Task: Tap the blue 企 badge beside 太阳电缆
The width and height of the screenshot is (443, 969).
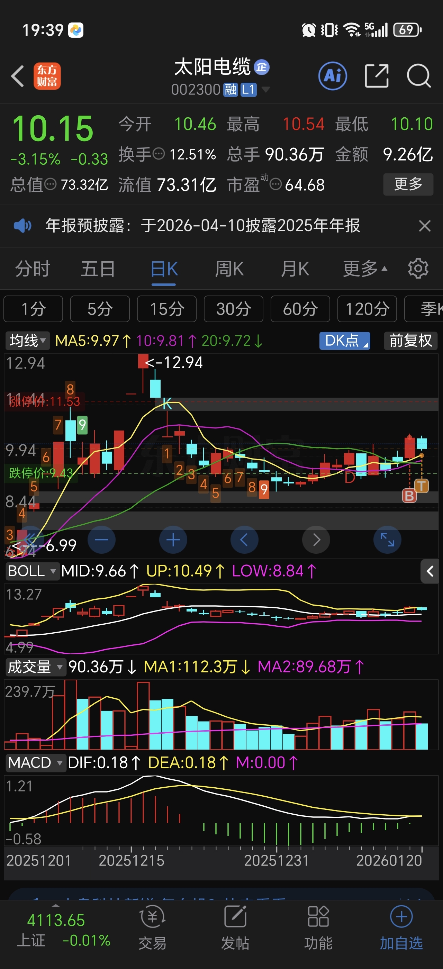Action: 262,67
